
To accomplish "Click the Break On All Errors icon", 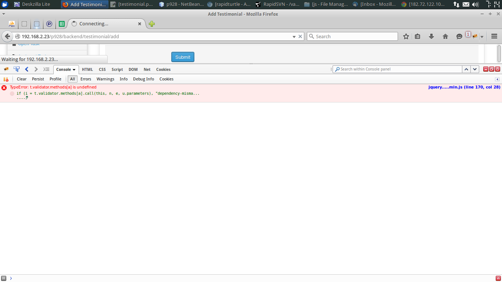I will coord(6,79).
